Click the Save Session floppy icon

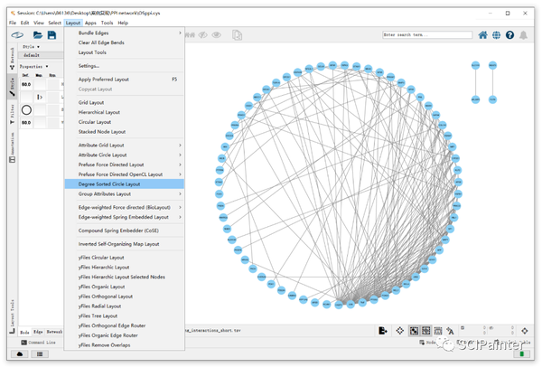point(51,35)
